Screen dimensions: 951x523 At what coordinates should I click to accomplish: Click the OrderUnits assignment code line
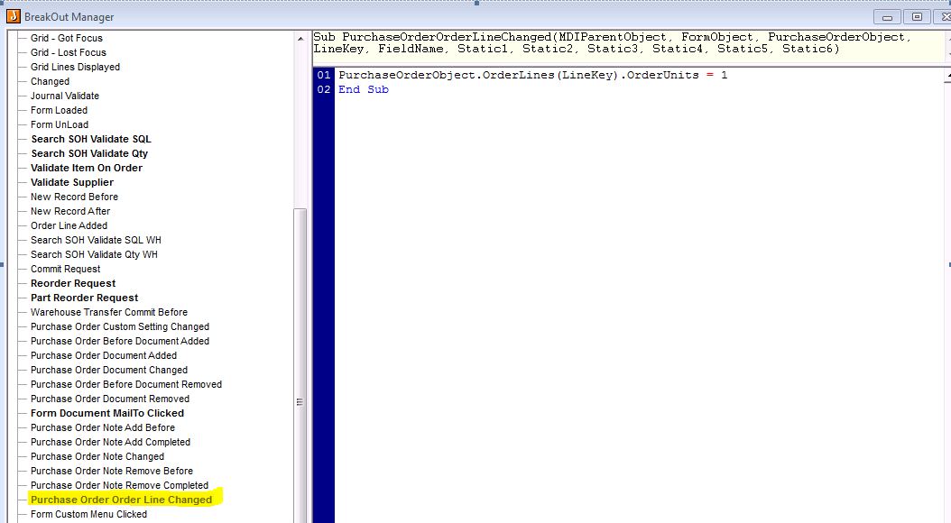click(532, 75)
